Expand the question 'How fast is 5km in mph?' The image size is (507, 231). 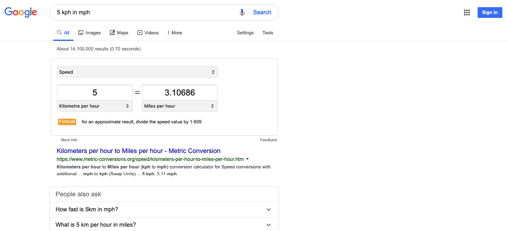pyautogui.click(x=268, y=210)
